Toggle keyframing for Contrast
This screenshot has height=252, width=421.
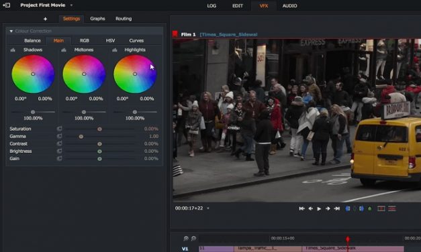tap(59, 143)
